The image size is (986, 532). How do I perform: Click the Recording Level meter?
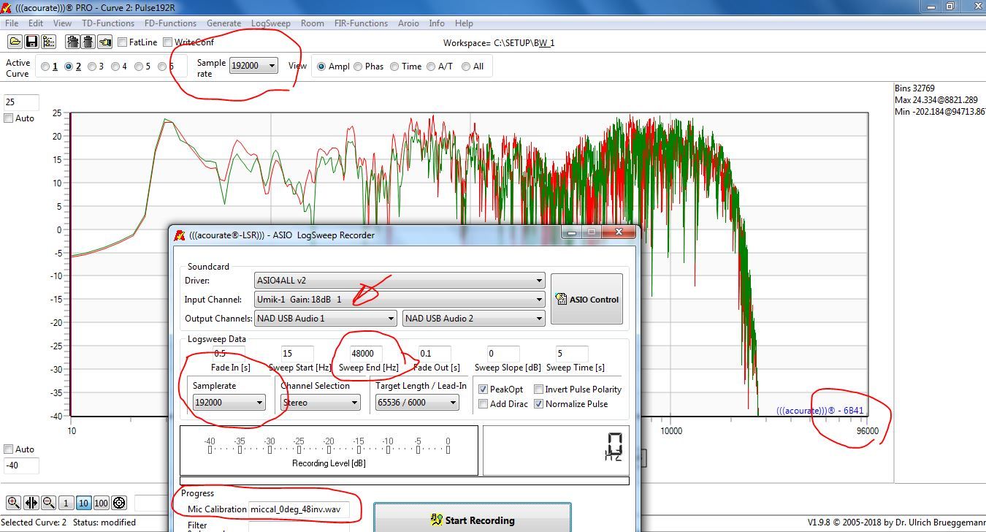(x=329, y=450)
